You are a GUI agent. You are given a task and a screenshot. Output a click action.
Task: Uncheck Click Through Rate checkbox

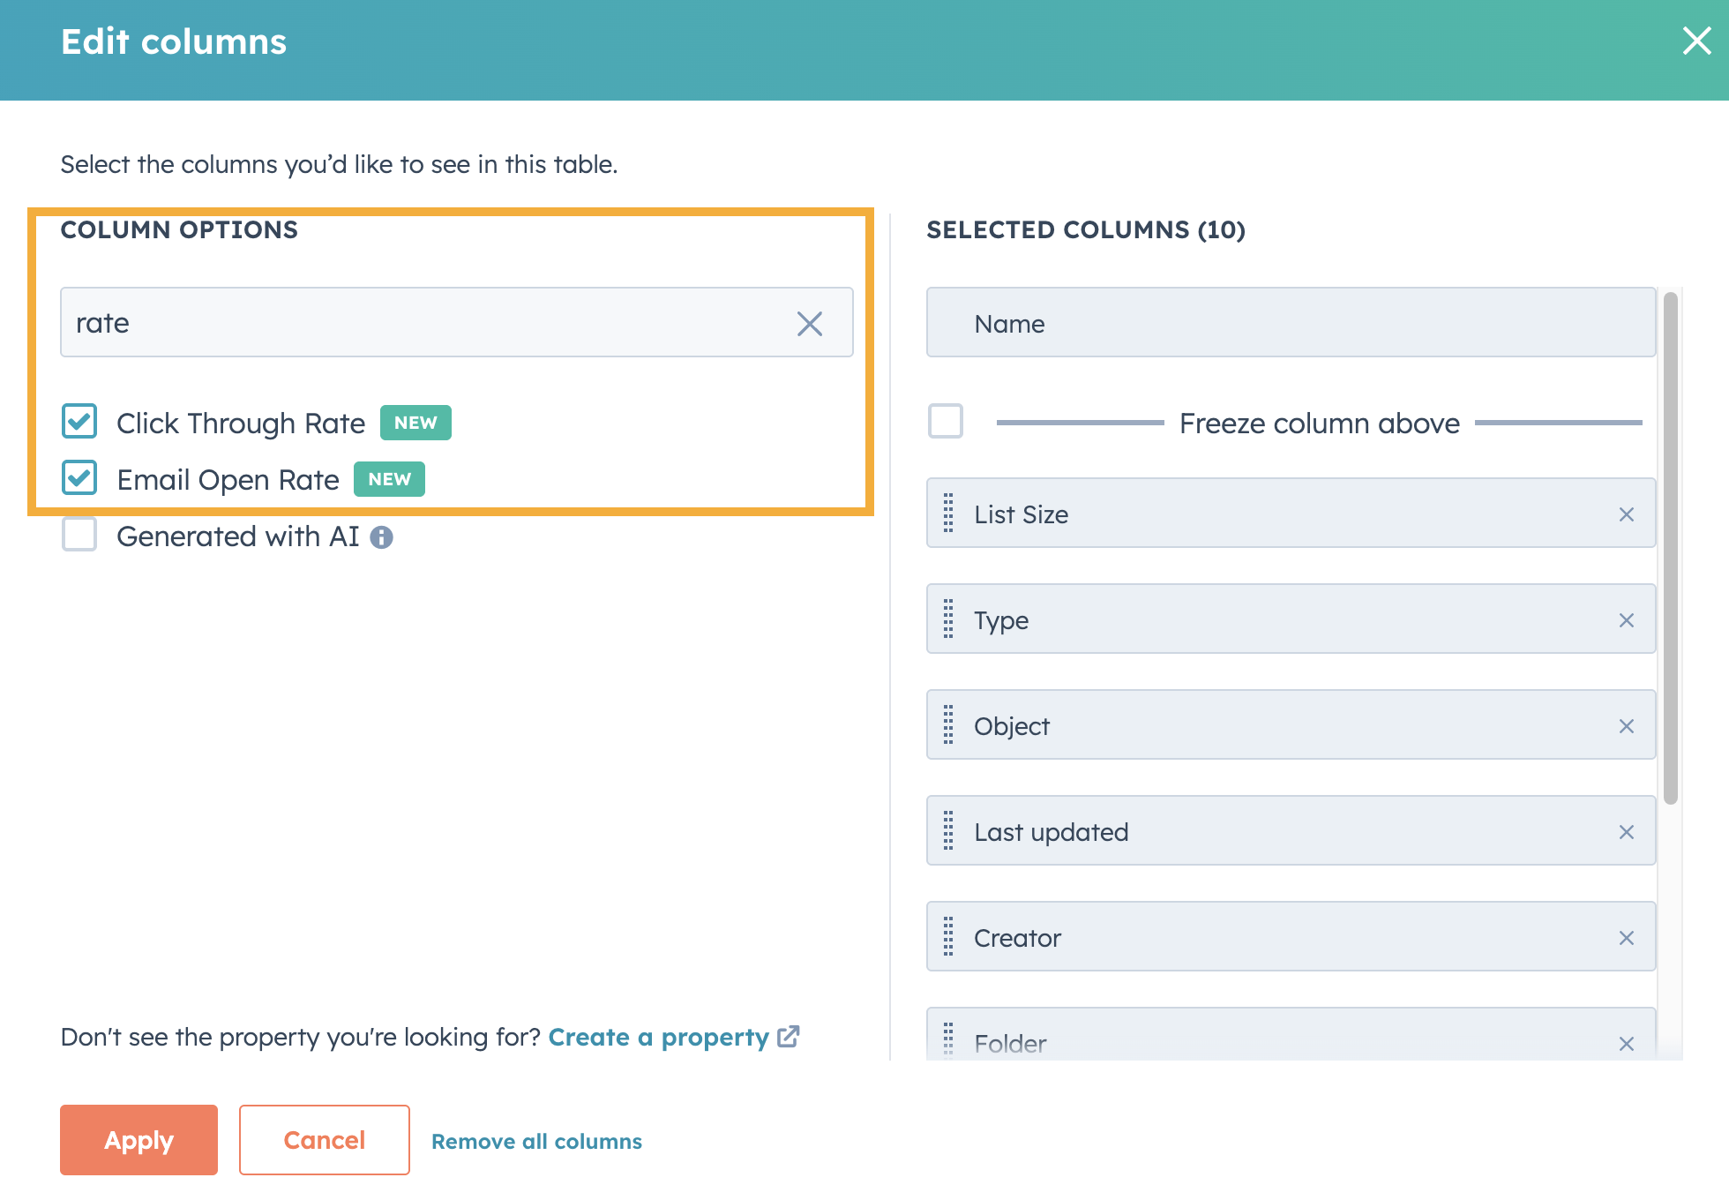click(x=79, y=422)
